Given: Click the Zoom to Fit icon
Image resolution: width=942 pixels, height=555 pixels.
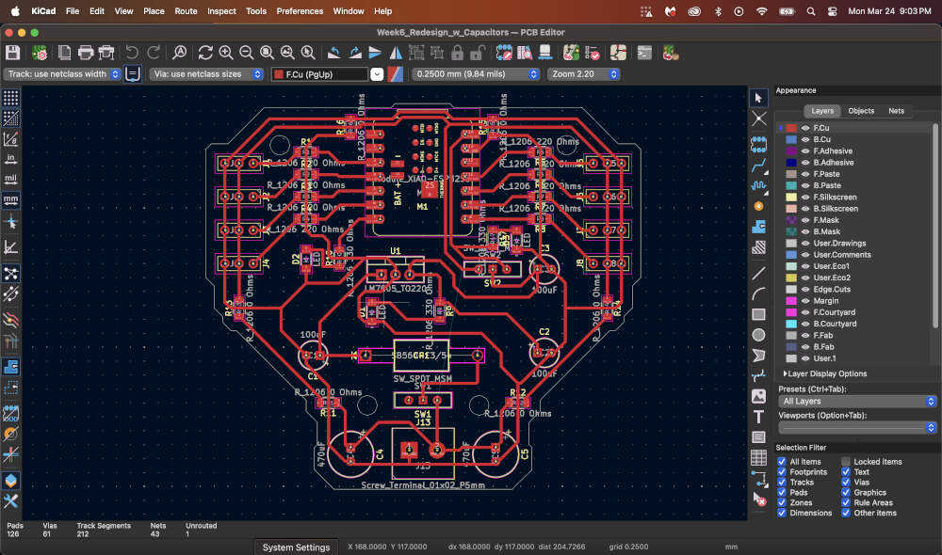Looking at the screenshot, I should (267, 53).
